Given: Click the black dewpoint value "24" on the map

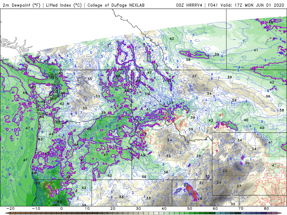Looking at the screenshot, I should coord(219,182).
